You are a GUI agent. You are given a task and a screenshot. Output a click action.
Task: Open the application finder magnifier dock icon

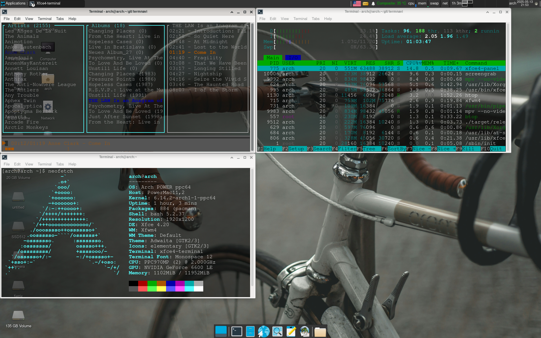(277, 332)
